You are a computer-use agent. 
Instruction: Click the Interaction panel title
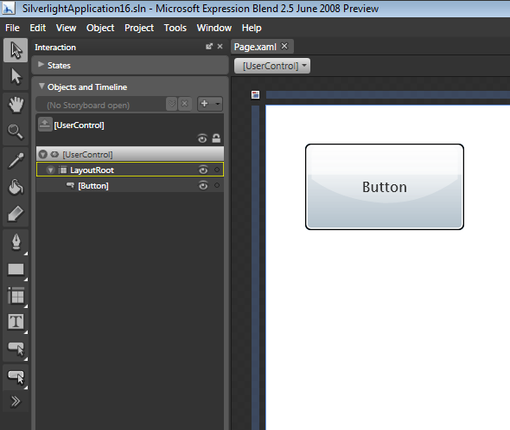pos(55,48)
